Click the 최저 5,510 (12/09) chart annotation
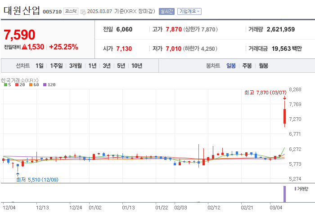The height and width of the screenshot is (217, 315). point(37,180)
